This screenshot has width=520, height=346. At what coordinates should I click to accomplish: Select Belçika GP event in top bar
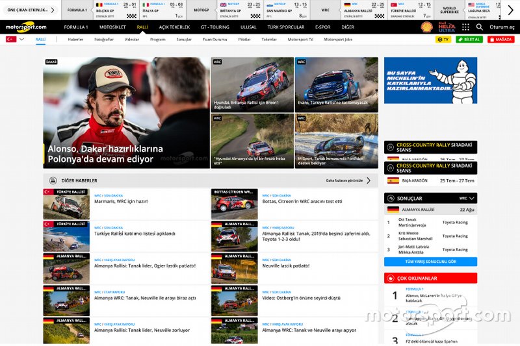pos(116,10)
